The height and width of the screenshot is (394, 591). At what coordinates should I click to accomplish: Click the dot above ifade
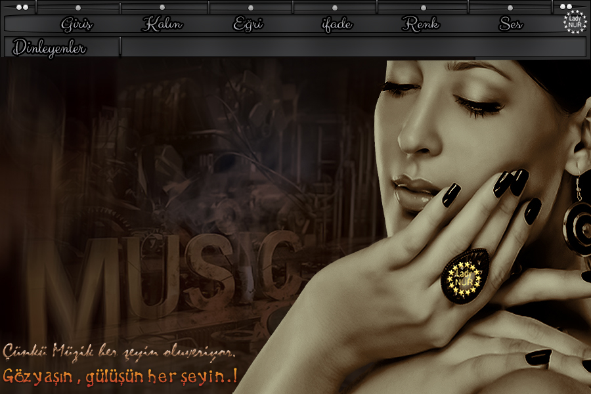[x=334, y=8]
